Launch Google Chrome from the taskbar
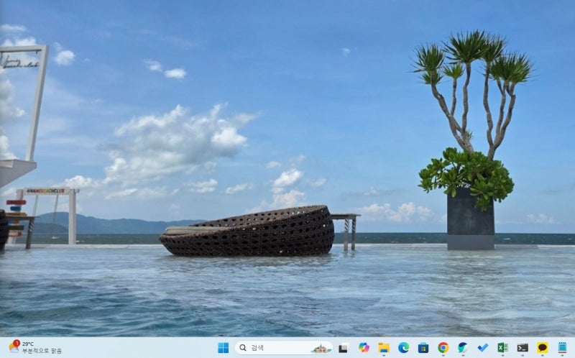Viewport: 575px width, 358px height. (443, 348)
